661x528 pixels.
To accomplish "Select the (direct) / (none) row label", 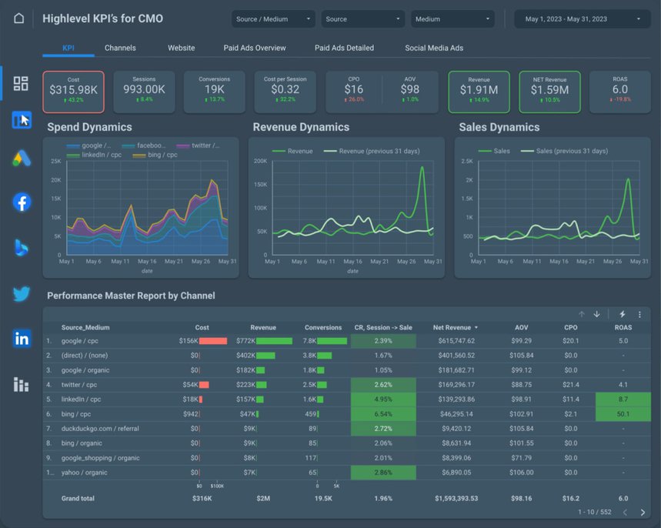I will [x=85, y=356].
